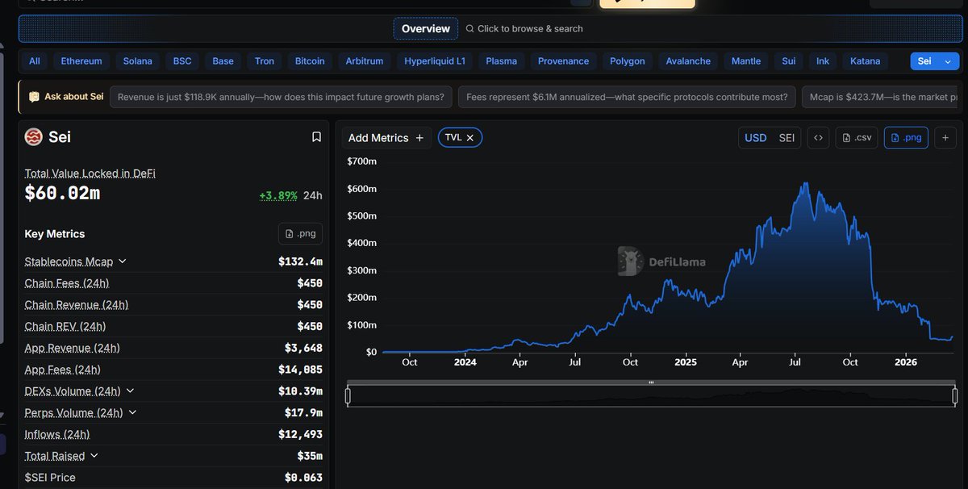Click the Inflows (24h) label
Viewport: 968px width, 489px height.
pyautogui.click(x=57, y=434)
